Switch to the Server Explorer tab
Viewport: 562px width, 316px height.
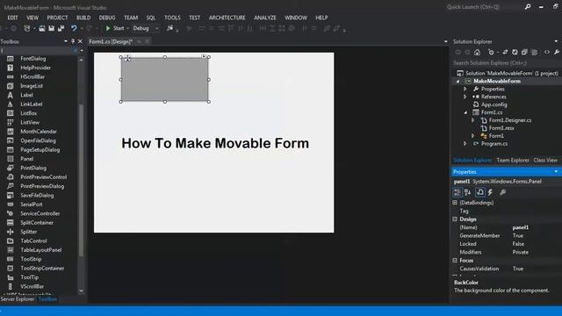pos(18,298)
